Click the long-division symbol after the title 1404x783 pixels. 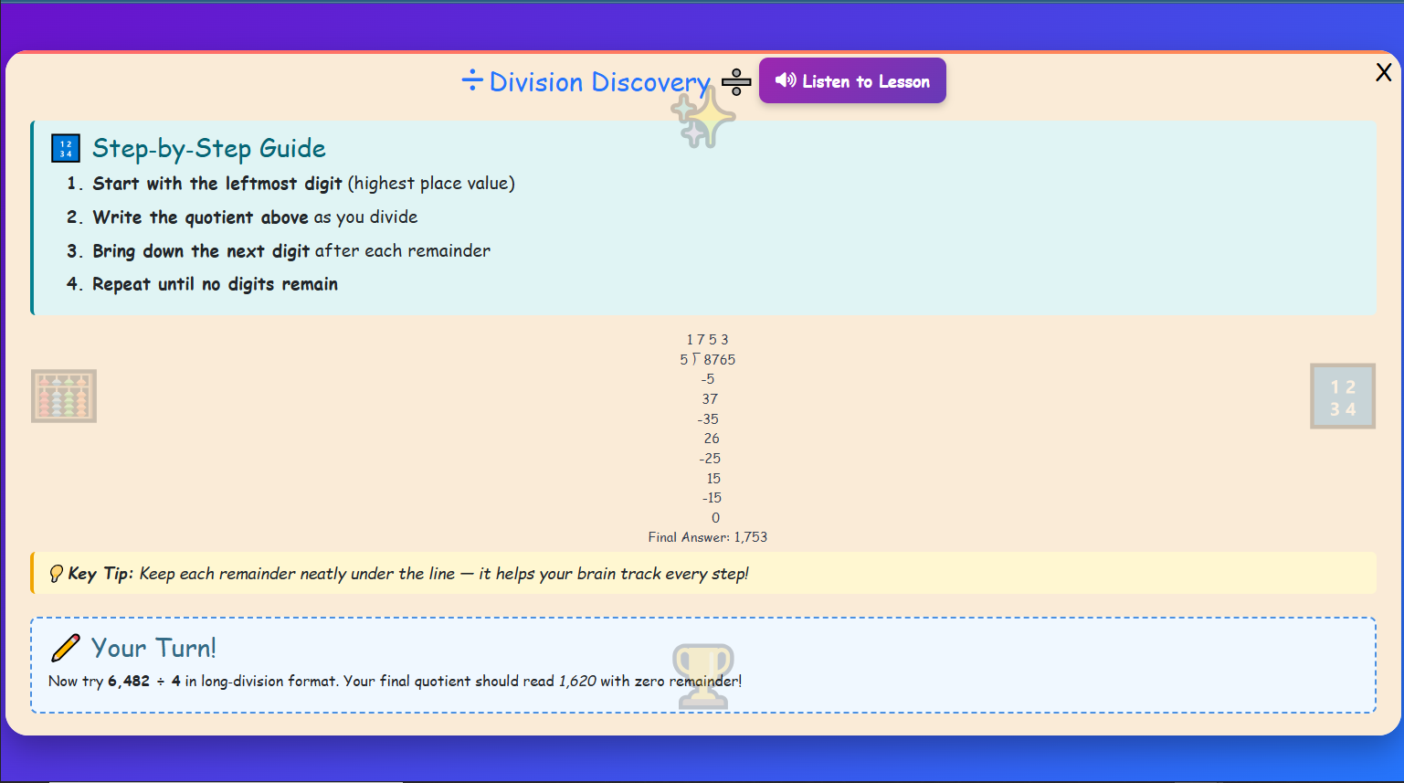[x=734, y=81]
